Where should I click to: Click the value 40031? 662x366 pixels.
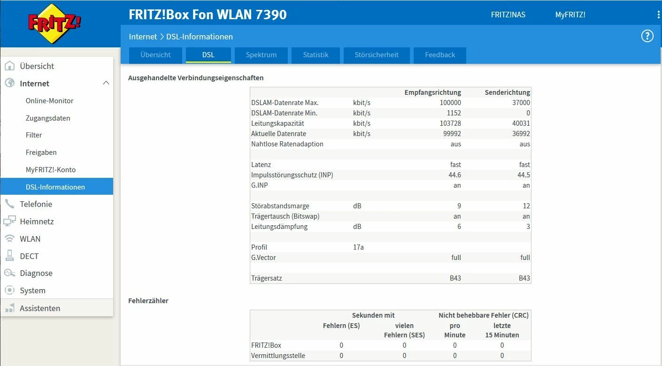click(x=521, y=123)
